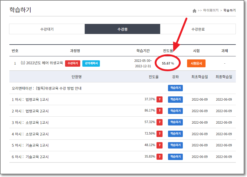This screenshot has width=247, height=177.
Task: Open the 수강완료 tab
Action: tap(198, 29)
